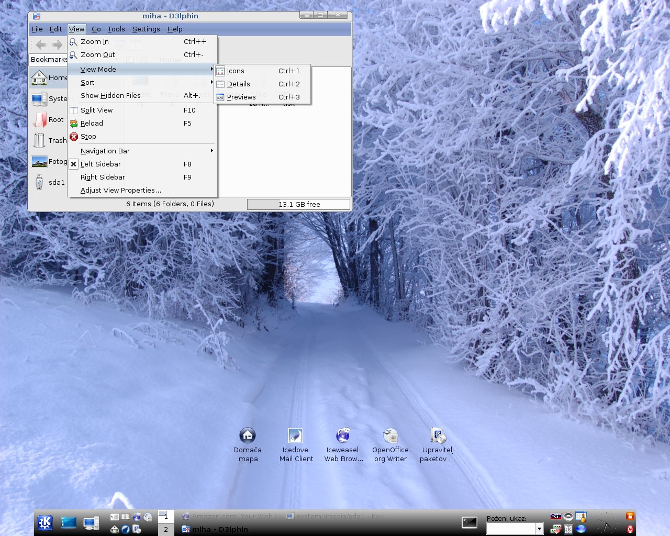
Task: Click the Details view mode icon
Action: (220, 84)
